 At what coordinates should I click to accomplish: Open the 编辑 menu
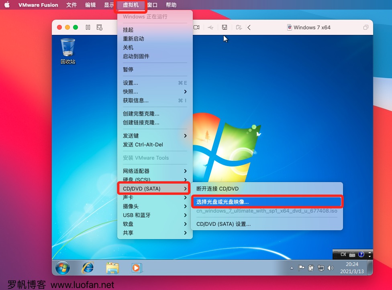coord(90,5)
